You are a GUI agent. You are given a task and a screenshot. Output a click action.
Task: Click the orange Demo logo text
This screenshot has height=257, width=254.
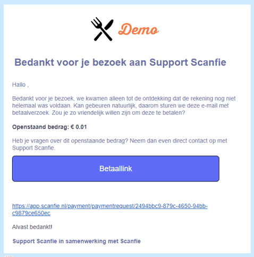(x=139, y=29)
